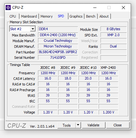Click serial number 714105FD
The image size is (136, 138).
click(58, 58)
